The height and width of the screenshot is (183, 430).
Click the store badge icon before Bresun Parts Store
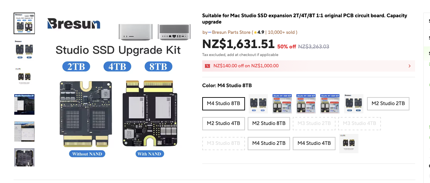point(210,32)
